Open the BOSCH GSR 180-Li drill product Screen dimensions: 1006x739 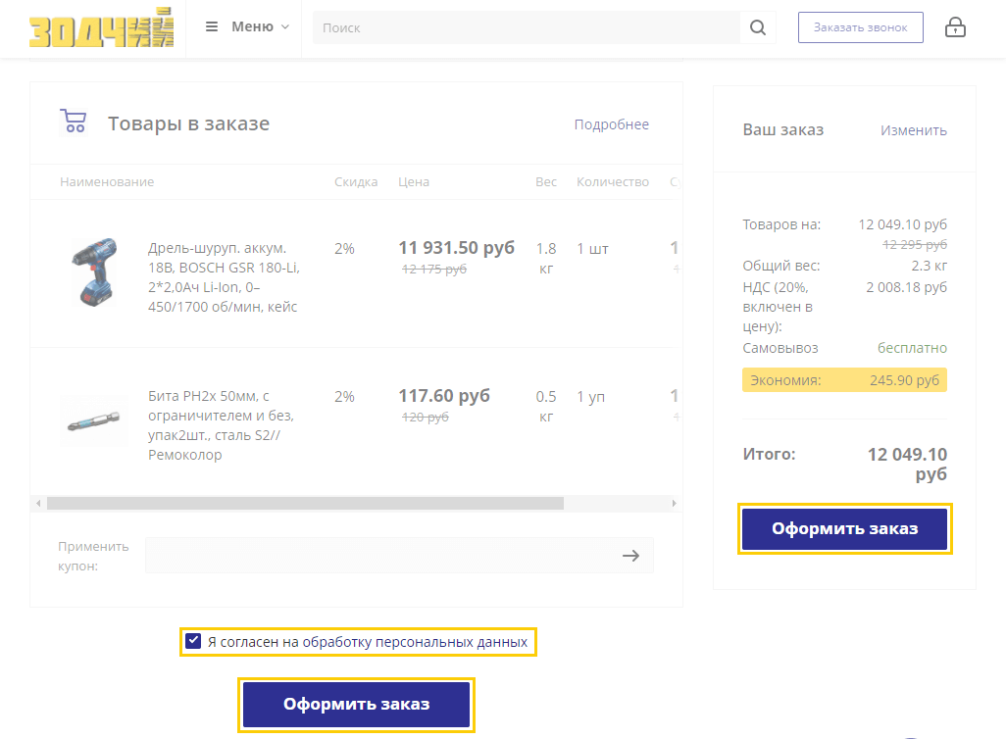224,277
